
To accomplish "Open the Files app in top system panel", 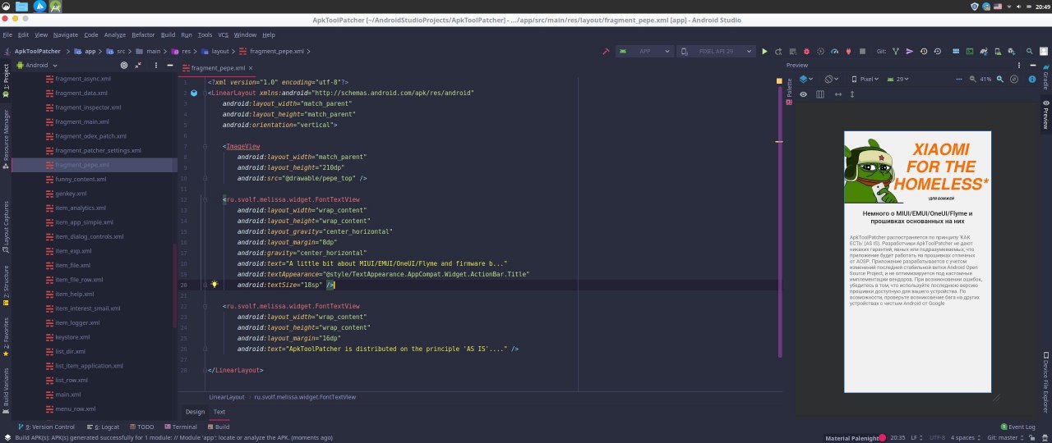I will coord(21,7).
